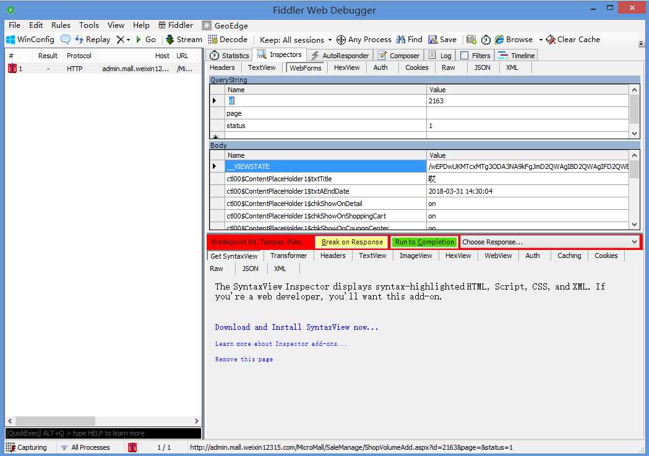Click Go to resume breakpoints

[x=146, y=40]
